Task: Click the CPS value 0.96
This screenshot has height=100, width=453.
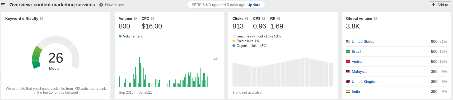Action: click(x=259, y=26)
